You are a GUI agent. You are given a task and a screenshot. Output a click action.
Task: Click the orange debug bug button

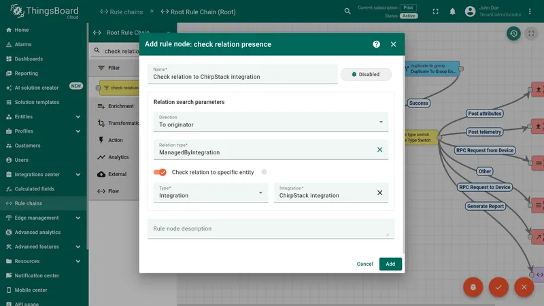click(473, 287)
